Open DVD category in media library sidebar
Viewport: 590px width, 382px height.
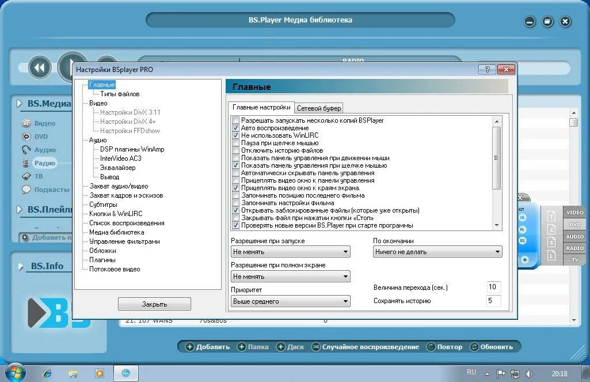coord(41,137)
